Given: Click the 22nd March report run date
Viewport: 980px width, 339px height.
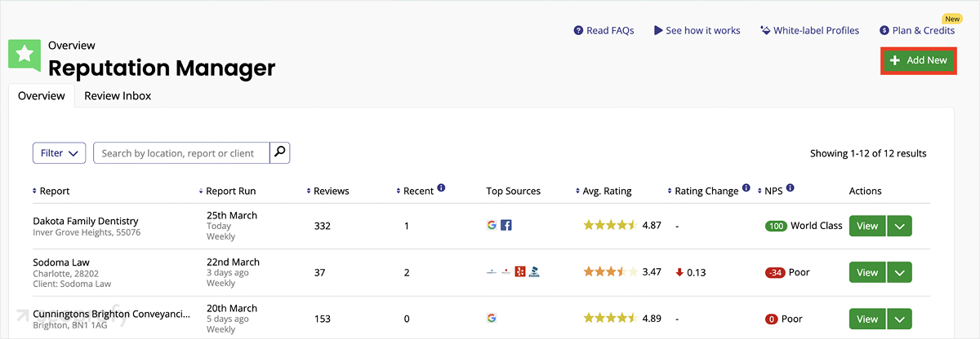Looking at the screenshot, I should [233, 262].
